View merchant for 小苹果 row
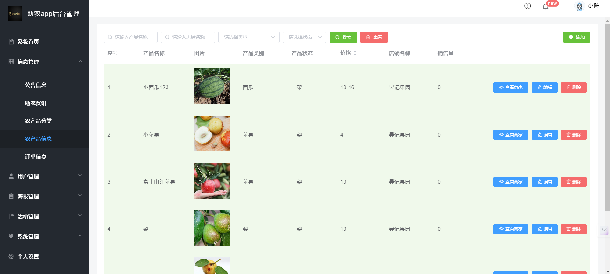This screenshot has height=274, width=610. pyautogui.click(x=511, y=135)
